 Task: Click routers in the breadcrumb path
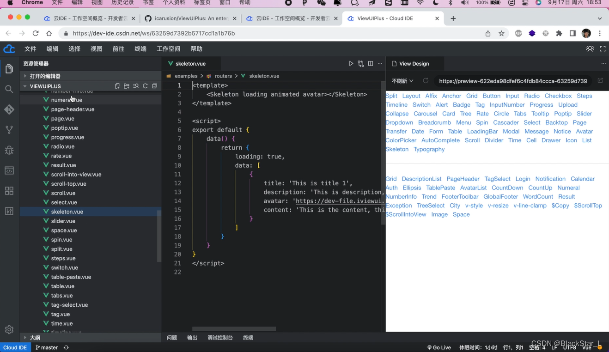tap(223, 76)
